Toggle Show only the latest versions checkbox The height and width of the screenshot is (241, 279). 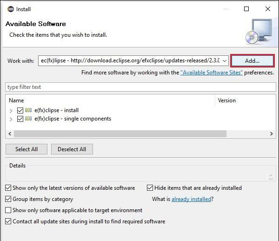(8, 188)
